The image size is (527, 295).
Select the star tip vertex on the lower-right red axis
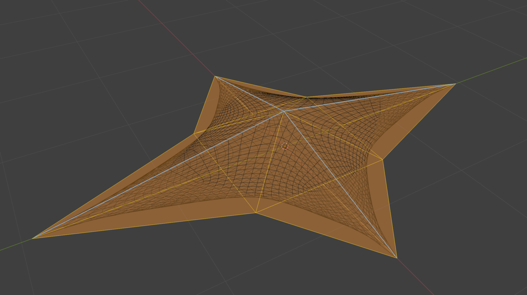pos(396,258)
